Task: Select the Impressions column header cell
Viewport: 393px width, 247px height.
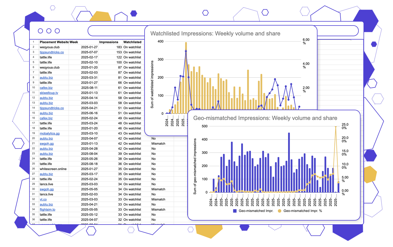Action: tap(109, 42)
